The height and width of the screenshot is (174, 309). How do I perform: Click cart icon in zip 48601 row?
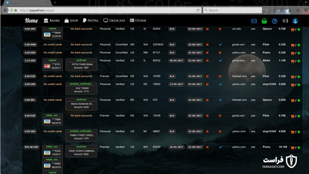[293, 132]
